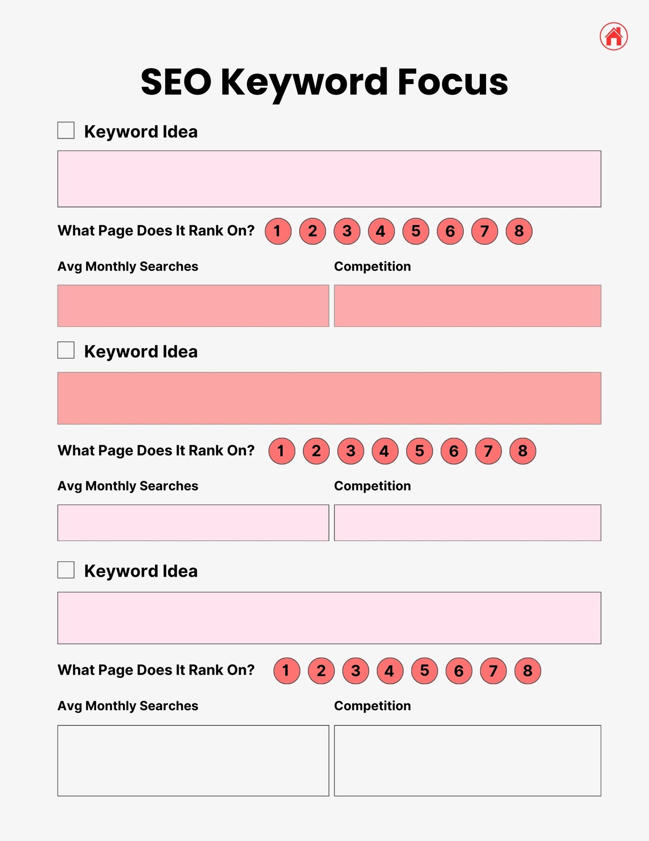Focus the first Competition field

pos(468,306)
